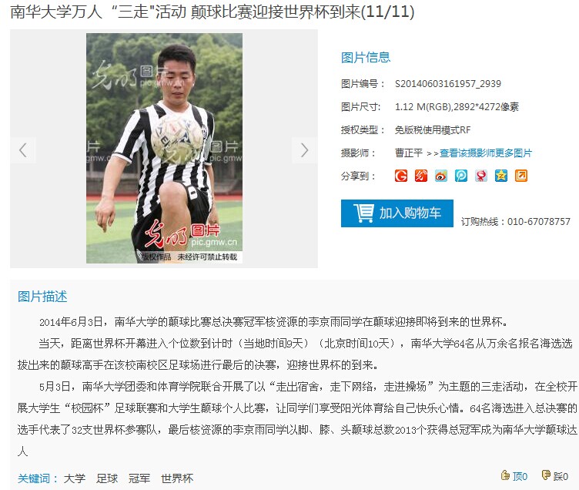Share to Qzone yellow star icon
The image size is (579, 490).
coord(501,176)
